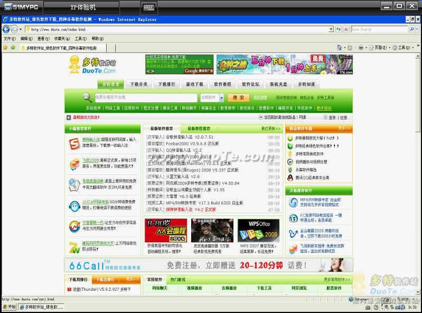
Task: Click the 注册 register link
Action: point(343,118)
